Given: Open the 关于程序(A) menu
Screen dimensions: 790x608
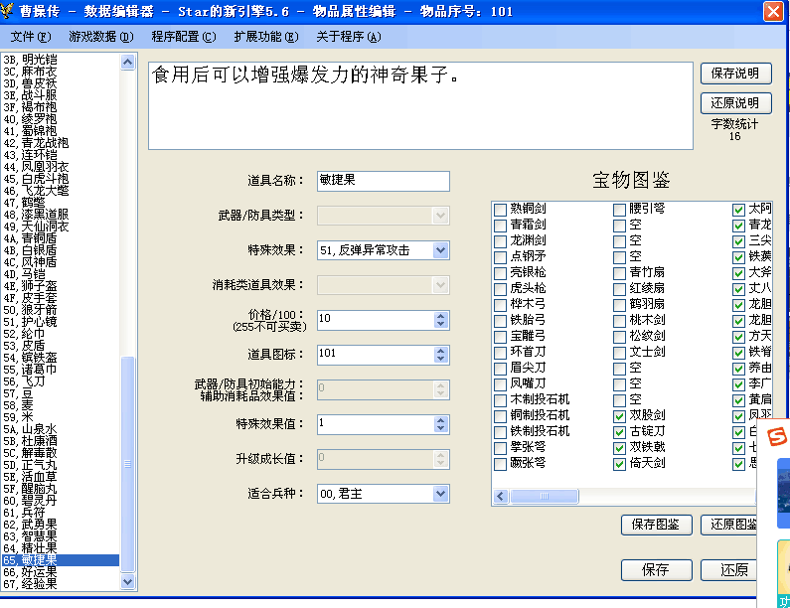Looking at the screenshot, I should coord(348,37).
